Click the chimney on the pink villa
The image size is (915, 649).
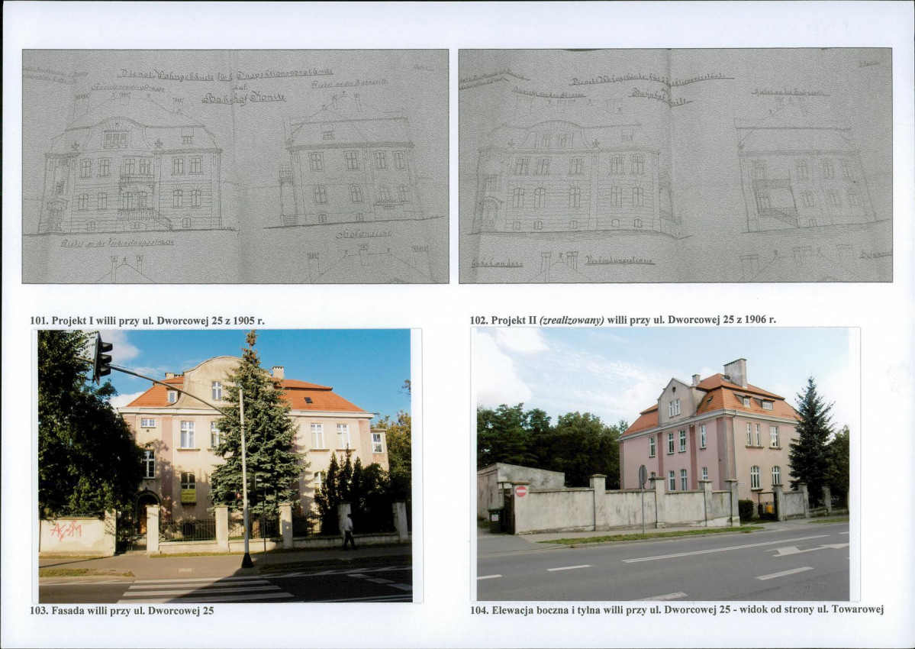tap(736, 373)
